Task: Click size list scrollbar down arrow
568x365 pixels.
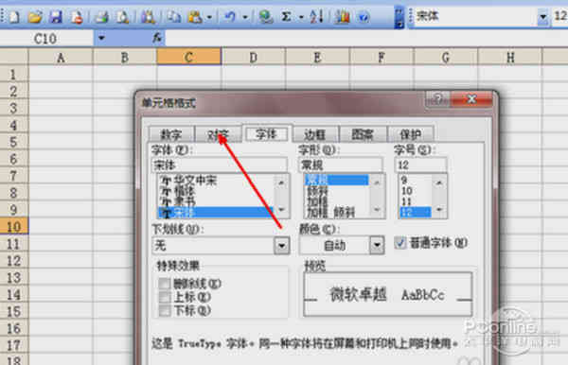Action: pyautogui.click(x=439, y=210)
